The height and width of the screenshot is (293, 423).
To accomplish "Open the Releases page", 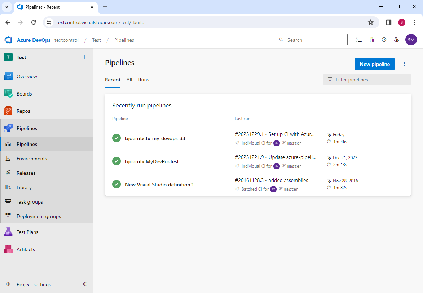I will coord(26,173).
